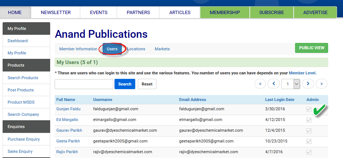This screenshot has width=343, height=158.
Task: Select the Enquiries sidebar header
Action: coord(26,127)
